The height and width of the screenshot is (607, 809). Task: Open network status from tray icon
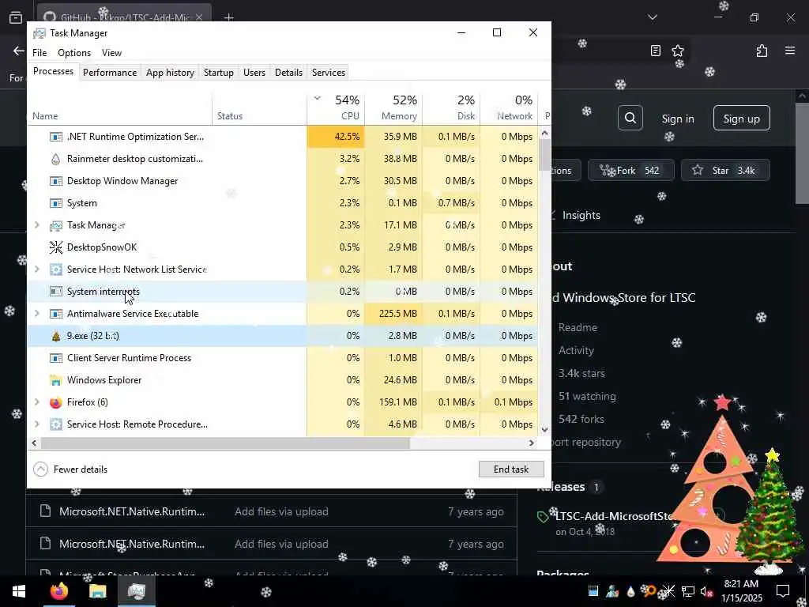[x=688, y=591]
